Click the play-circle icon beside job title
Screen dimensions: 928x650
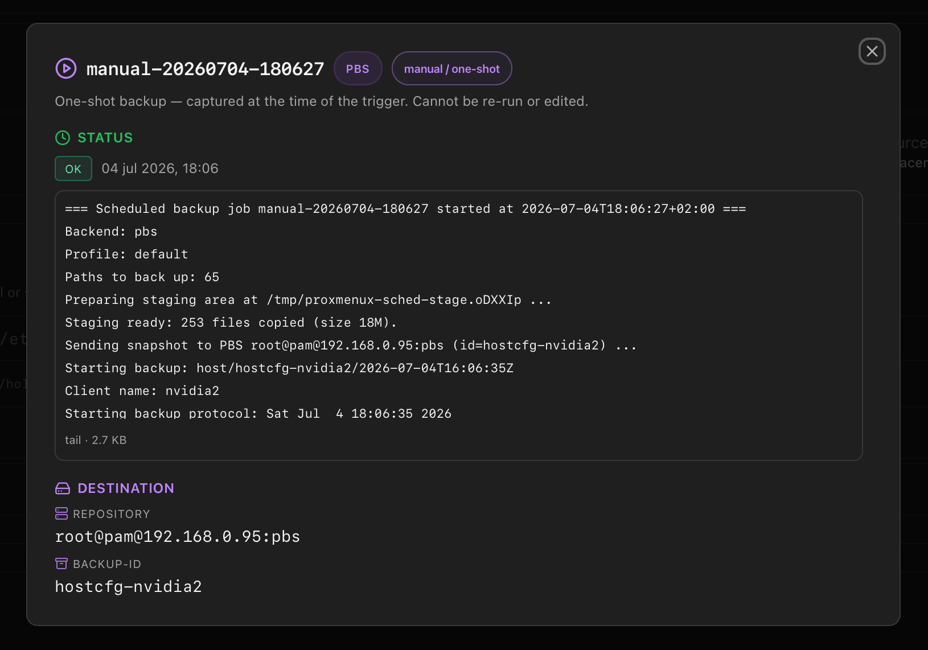66,68
